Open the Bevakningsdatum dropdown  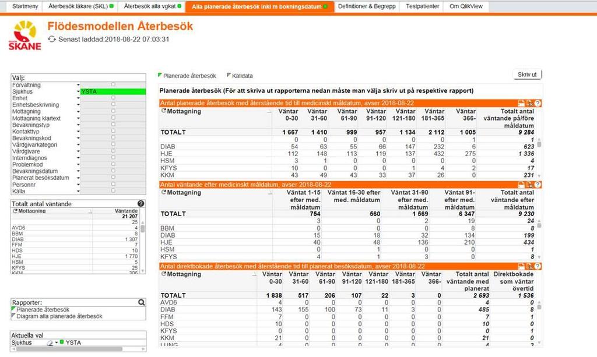click(78, 171)
